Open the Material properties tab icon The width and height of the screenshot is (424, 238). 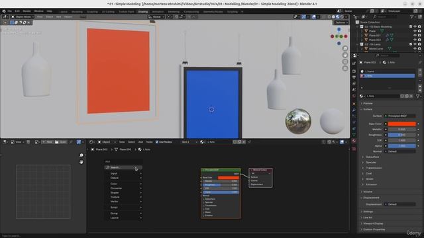(354, 141)
